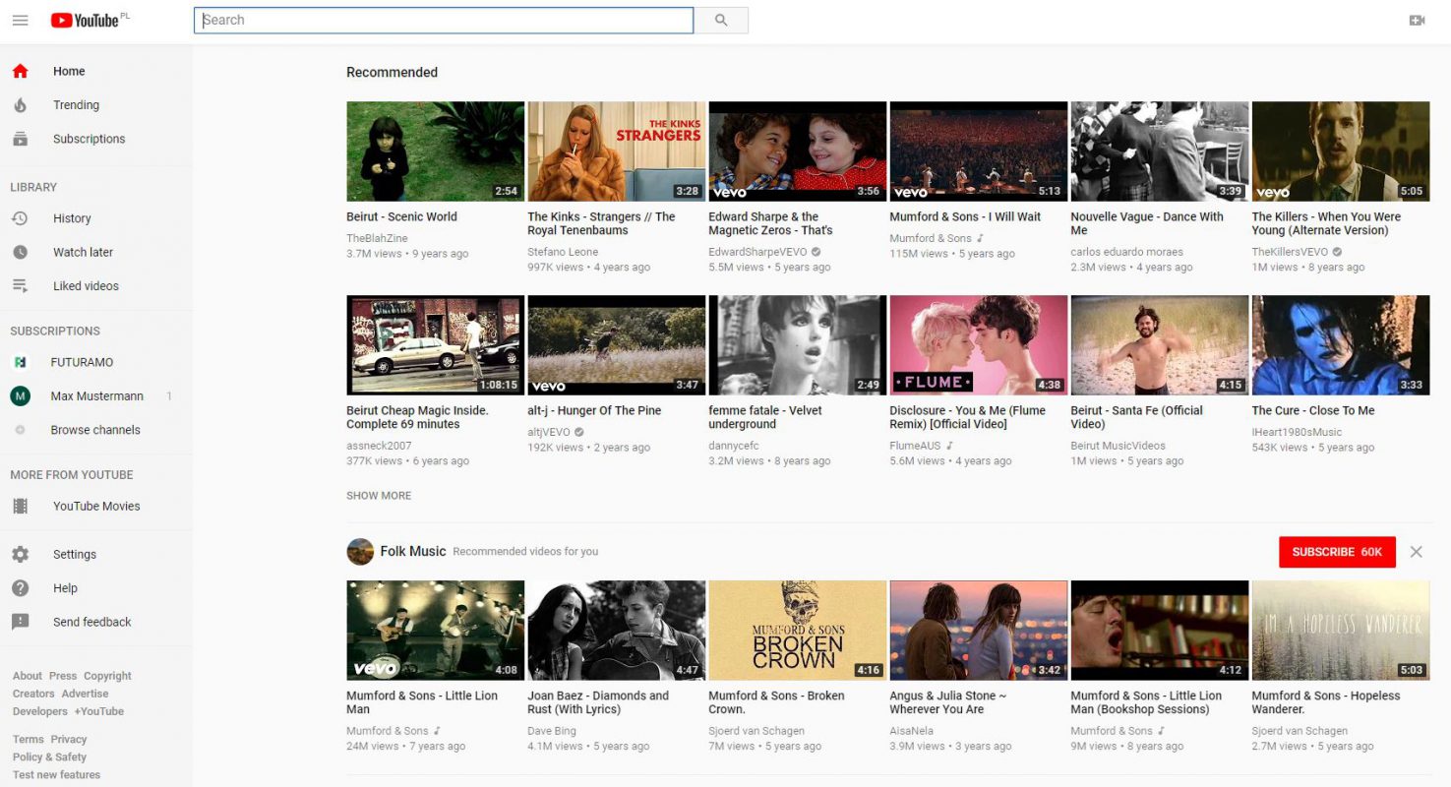The width and height of the screenshot is (1451, 787).
Task: Open title 'femme fatale - Velvet underground'
Action: pyautogui.click(x=765, y=417)
